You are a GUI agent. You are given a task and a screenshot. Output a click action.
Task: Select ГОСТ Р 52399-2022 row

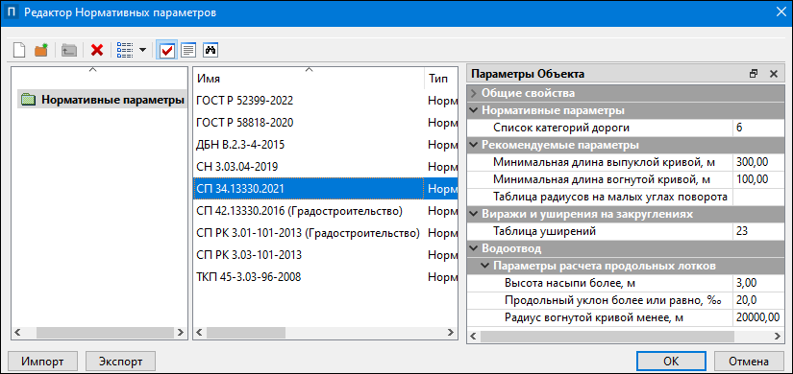point(326,101)
